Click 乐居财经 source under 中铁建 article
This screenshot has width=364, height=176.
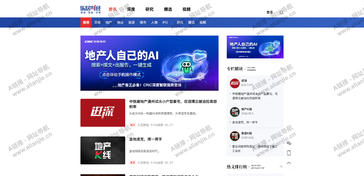(x=143, y=125)
